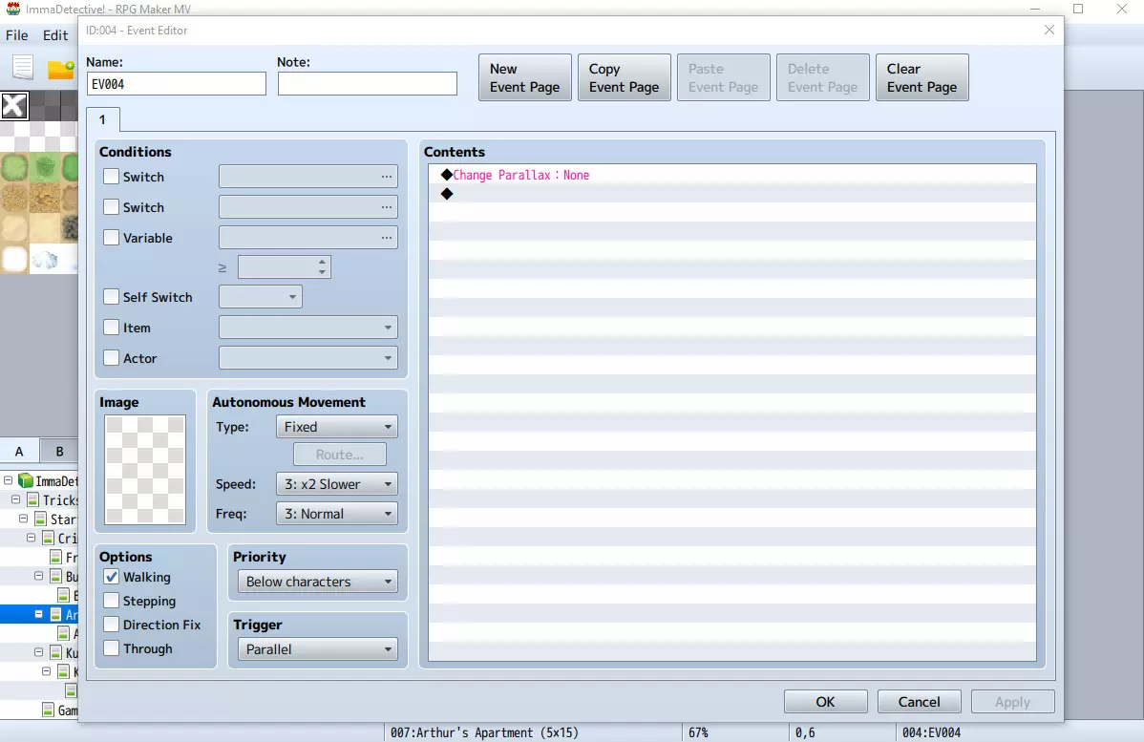
Task: Click the new project page icon
Action: (x=23, y=67)
